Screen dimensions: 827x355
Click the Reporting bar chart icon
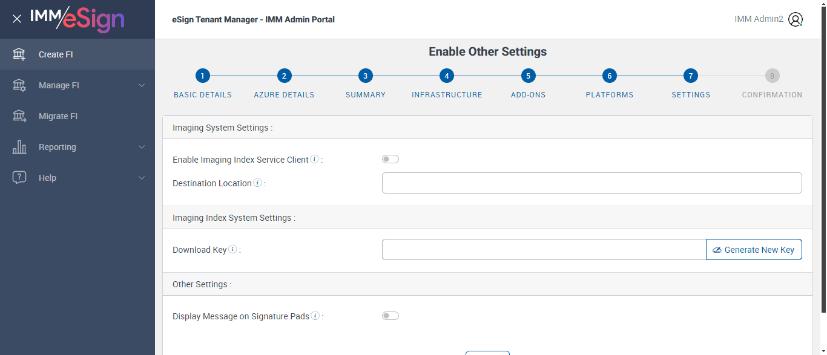click(19, 147)
